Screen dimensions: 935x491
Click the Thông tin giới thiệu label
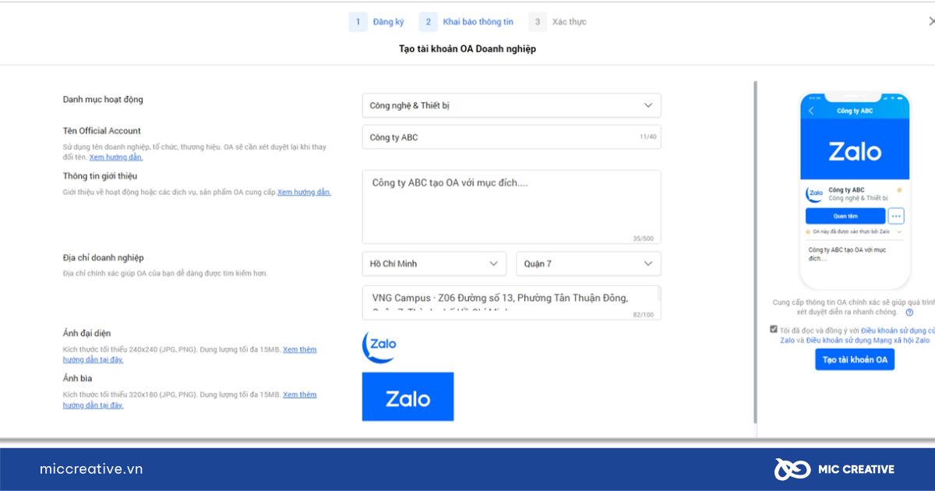100,176
